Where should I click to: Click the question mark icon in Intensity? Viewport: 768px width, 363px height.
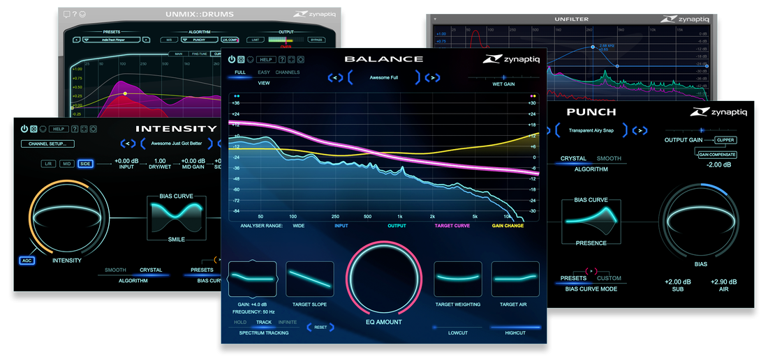[x=75, y=129]
